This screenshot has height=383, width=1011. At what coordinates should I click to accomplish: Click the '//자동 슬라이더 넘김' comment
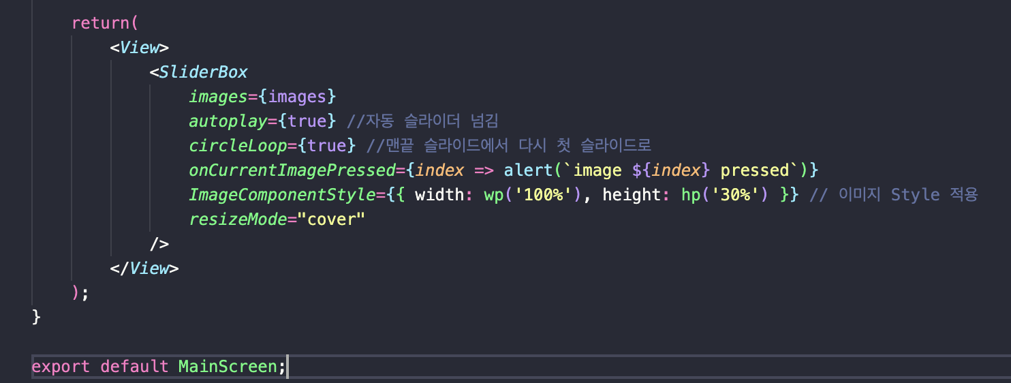[x=422, y=121]
